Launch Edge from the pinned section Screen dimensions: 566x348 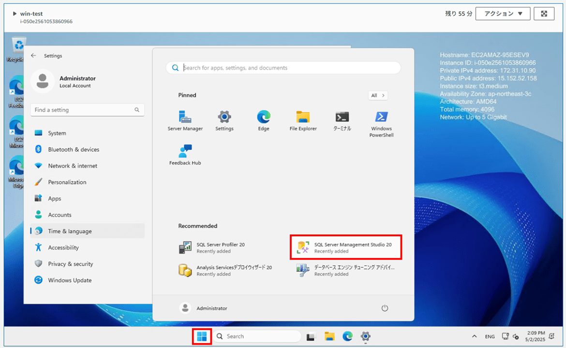pyautogui.click(x=264, y=121)
